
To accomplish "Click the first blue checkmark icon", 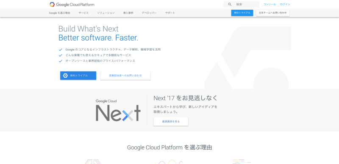I will tap(61, 49).
